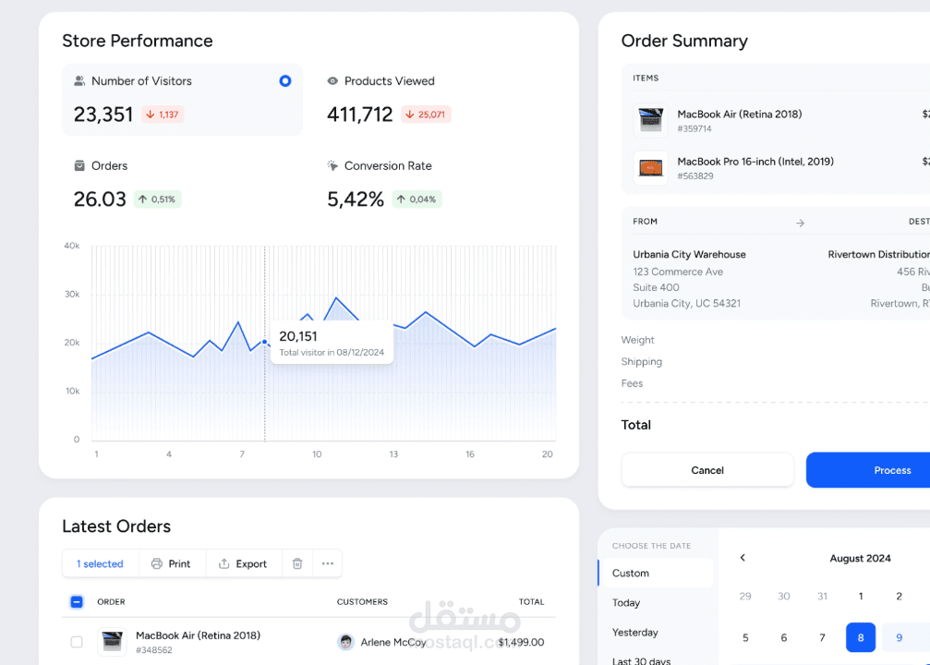
Task: Open the ellipsis more-options icon
Action: tap(328, 563)
